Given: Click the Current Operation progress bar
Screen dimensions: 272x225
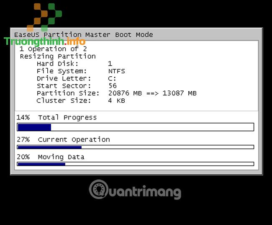Looking at the screenshot, I should tap(136, 147).
